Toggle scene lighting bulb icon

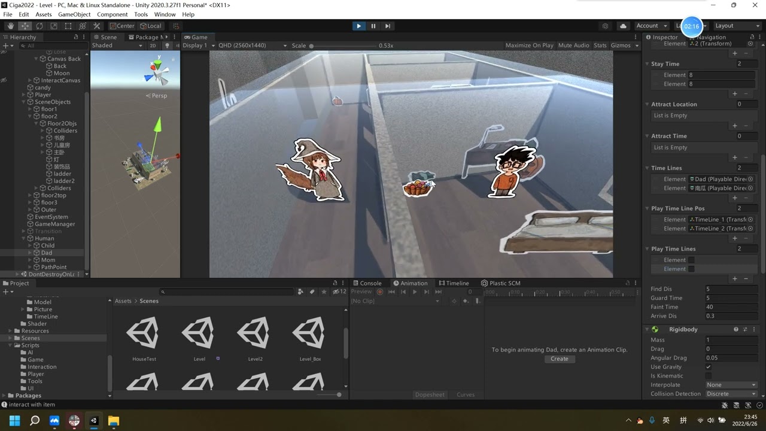tap(168, 45)
